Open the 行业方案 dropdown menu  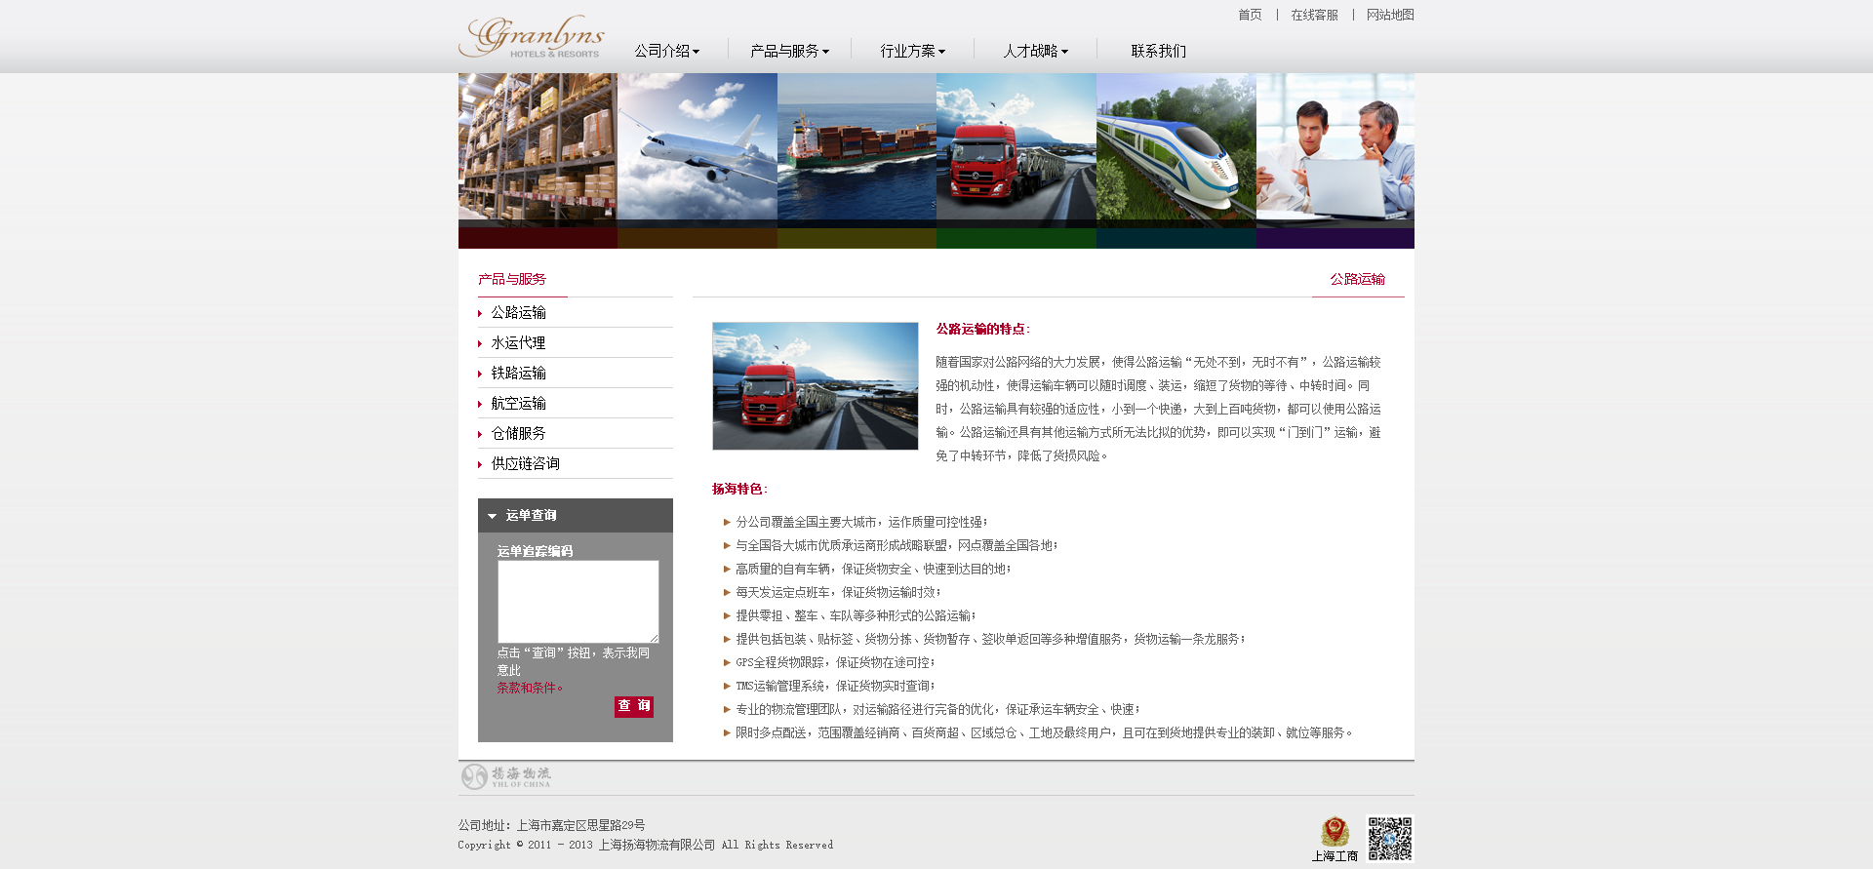click(x=912, y=51)
